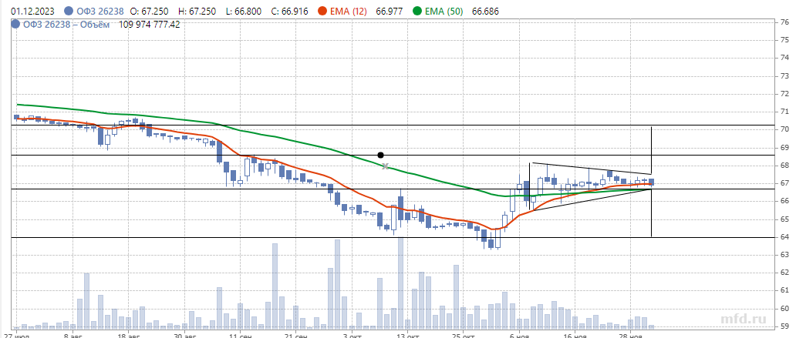Select the grey x marker on EMA line
This screenshot has height=338, width=796.
(x=386, y=166)
